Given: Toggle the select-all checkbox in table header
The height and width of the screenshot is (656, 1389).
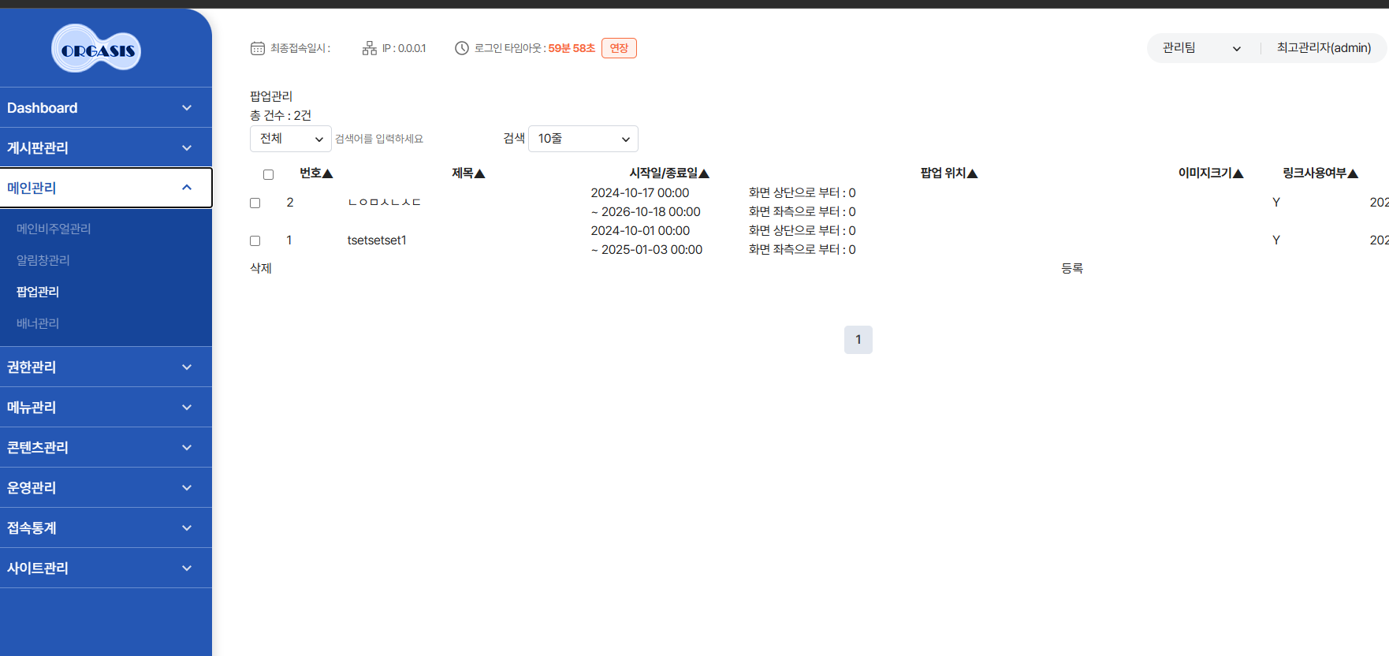Looking at the screenshot, I should (x=268, y=174).
